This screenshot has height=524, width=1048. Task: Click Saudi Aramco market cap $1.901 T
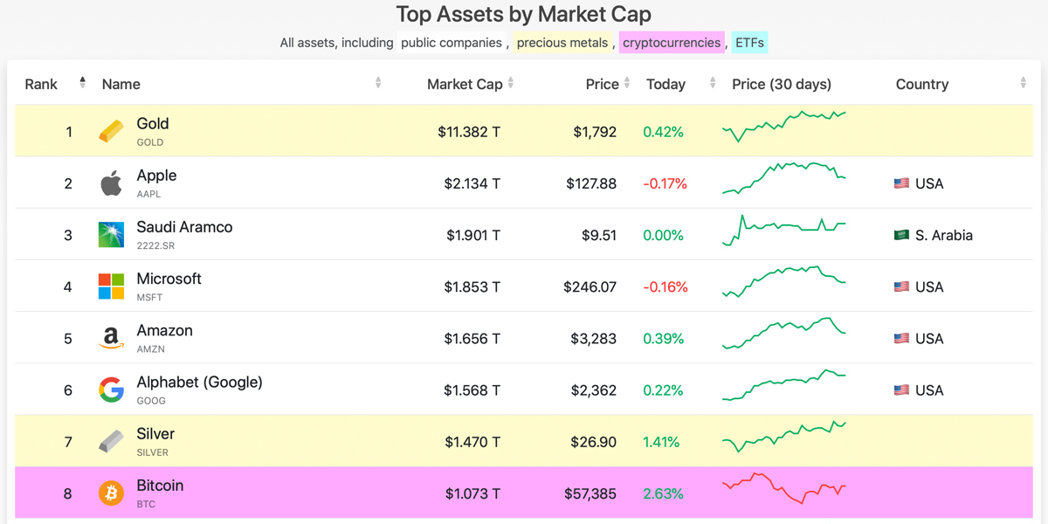[473, 235]
